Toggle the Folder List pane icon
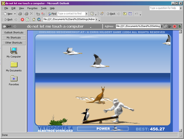 [x=130, y=14]
